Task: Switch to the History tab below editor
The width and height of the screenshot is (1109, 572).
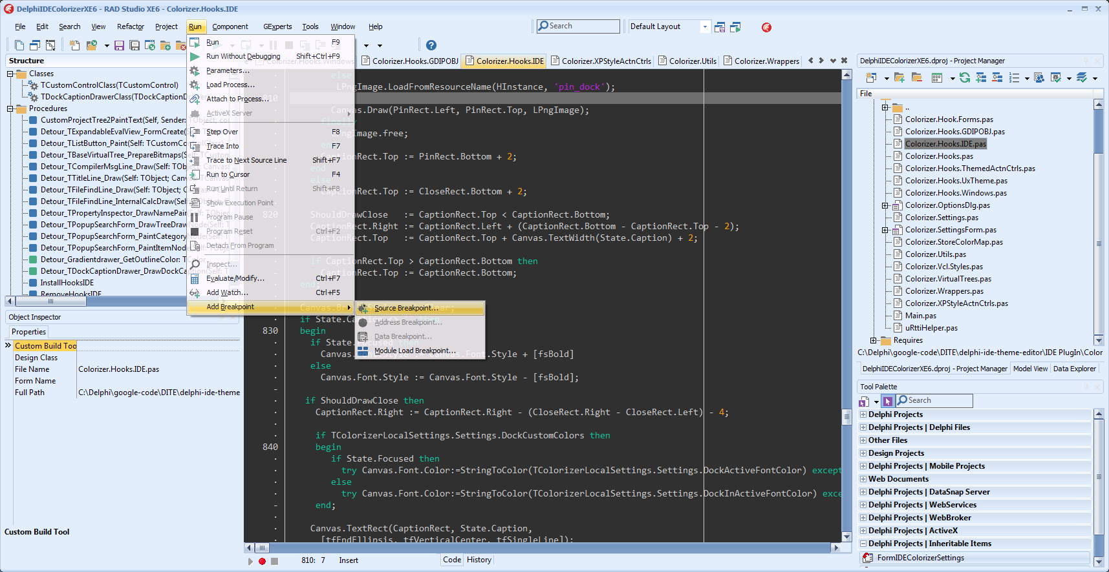Action: [x=479, y=560]
